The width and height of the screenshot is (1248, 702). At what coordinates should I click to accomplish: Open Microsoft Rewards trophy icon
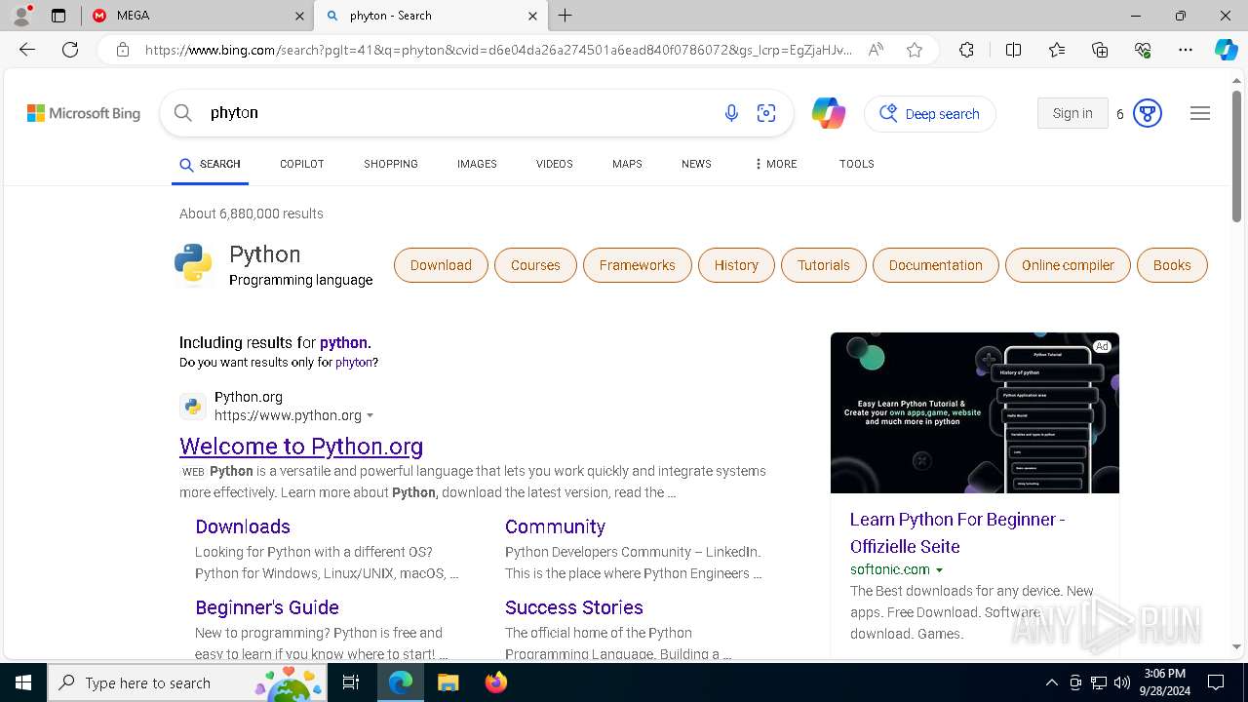tap(1148, 114)
